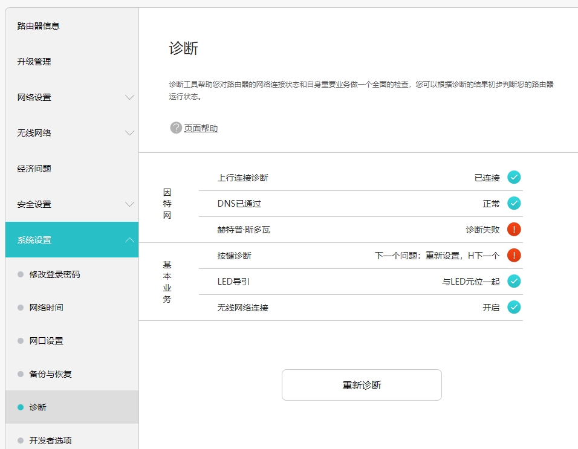Image resolution: width=578 pixels, height=449 pixels.
Task: Click the bullet dot beside 网口设置
Action: (x=21, y=341)
